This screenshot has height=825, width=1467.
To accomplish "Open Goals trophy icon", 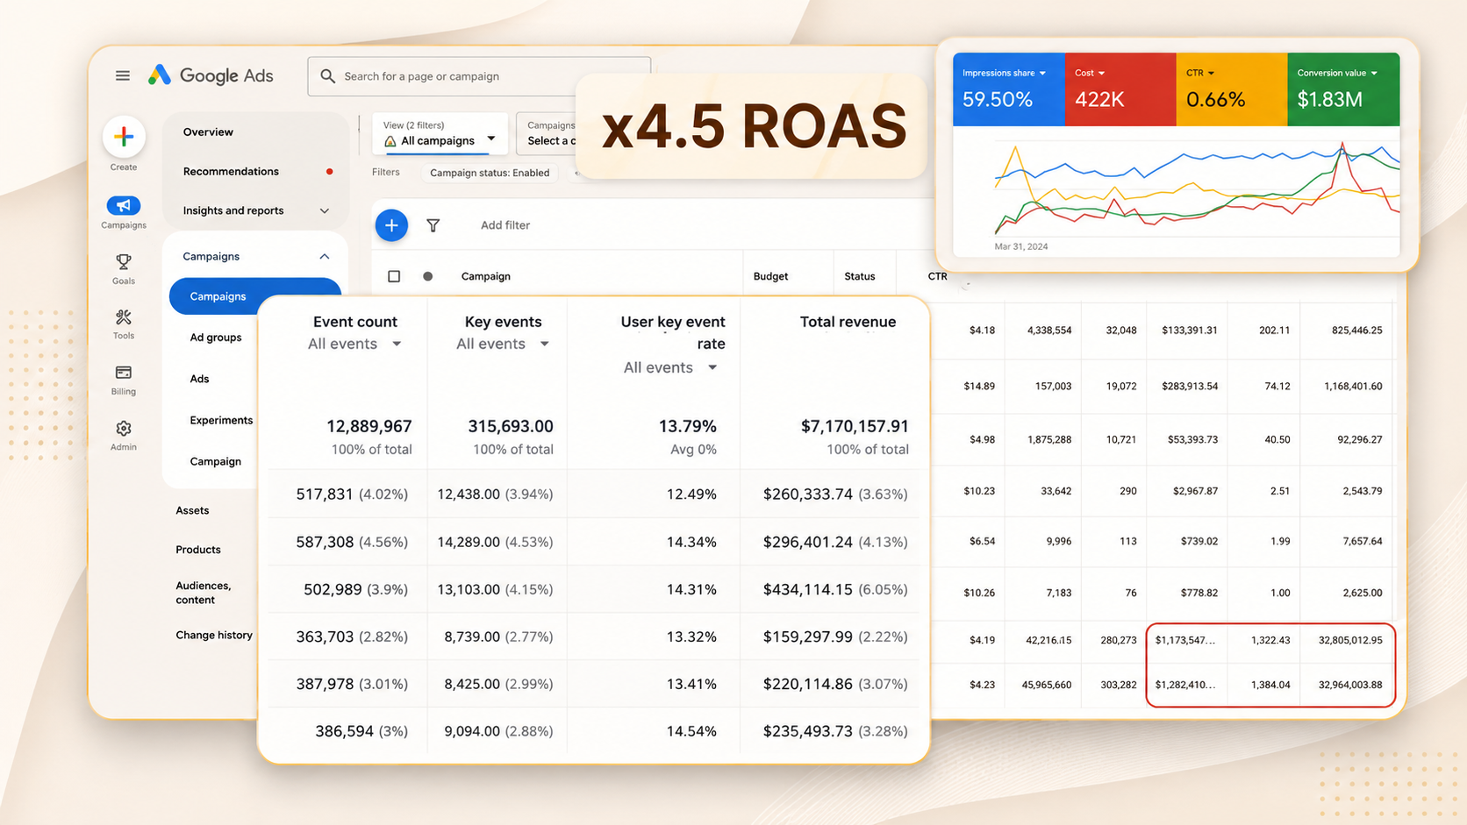I will [x=124, y=262].
